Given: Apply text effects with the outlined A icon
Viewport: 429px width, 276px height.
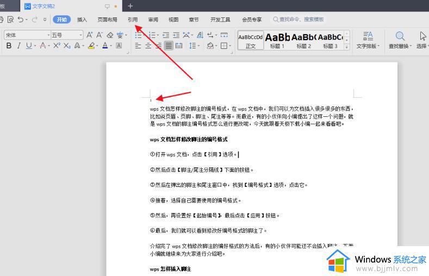Looking at the screenshot, I should coord(77,46).
